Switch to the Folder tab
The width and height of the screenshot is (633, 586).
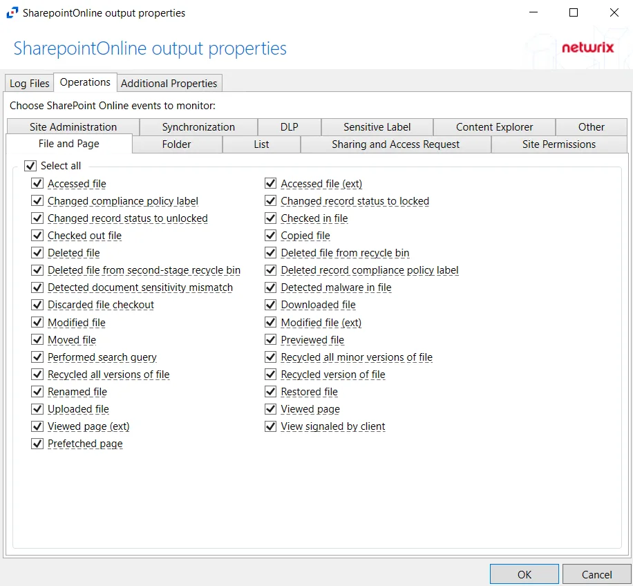coord(176,144)
